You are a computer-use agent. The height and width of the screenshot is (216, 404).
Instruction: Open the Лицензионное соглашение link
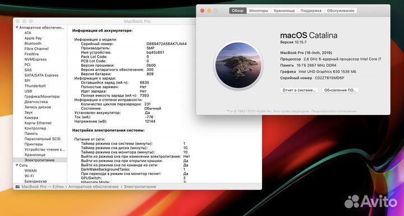pyautogui.click(x=334, y=111)
